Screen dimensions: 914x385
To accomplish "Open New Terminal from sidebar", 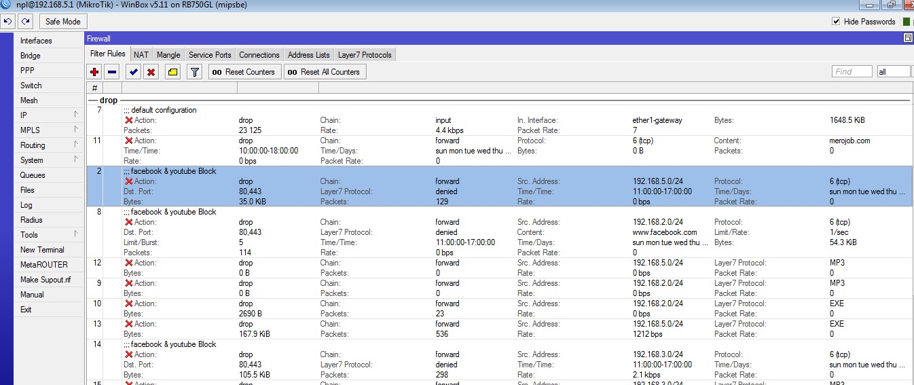I will pos(42,250).
